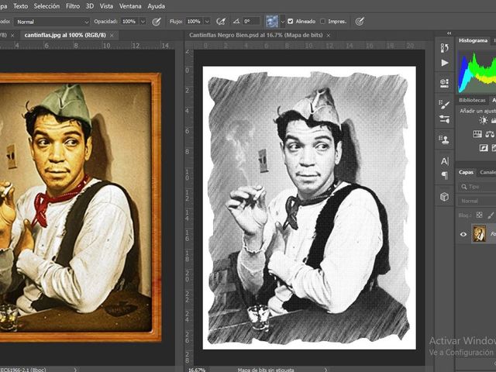
Task: Add a Brightness/Contrast adjustment sun icon
Action: (x=484, y=120)
